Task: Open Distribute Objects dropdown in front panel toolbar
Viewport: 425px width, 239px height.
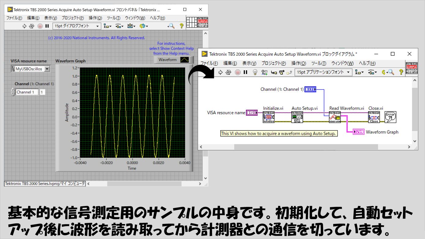Action: click(119, 26)
